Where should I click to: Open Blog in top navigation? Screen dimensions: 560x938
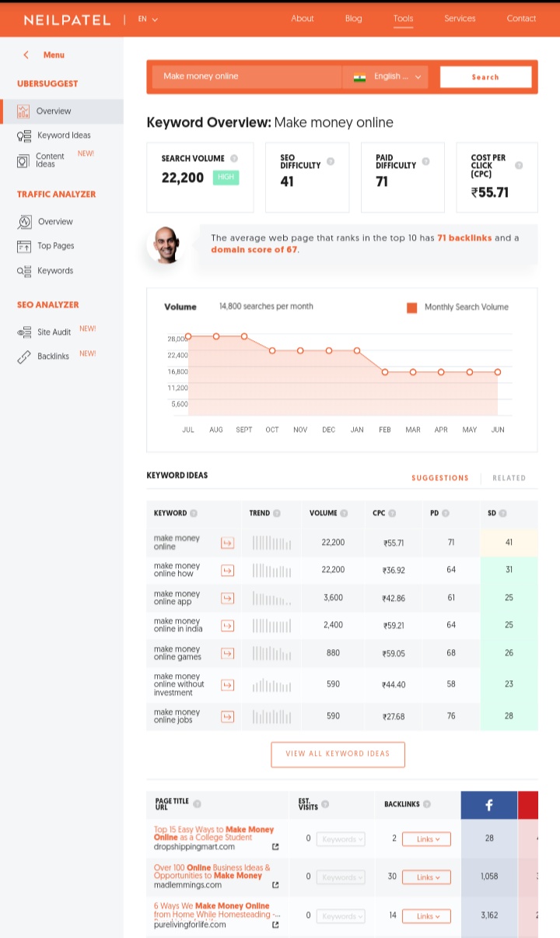354,19
